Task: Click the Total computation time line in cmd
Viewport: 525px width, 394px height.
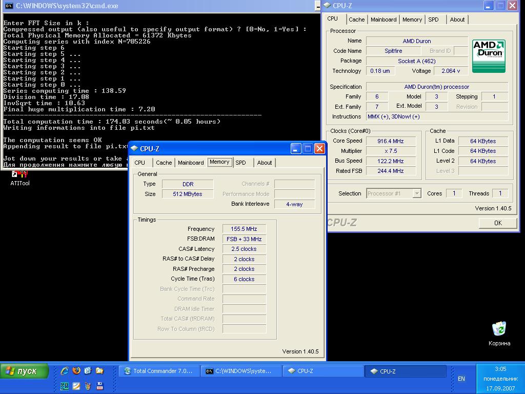Action: (112, 121)
